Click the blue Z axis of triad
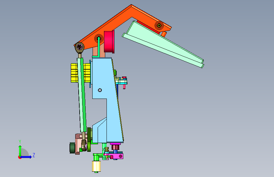The image size is (274, 177). pos(26,157)
